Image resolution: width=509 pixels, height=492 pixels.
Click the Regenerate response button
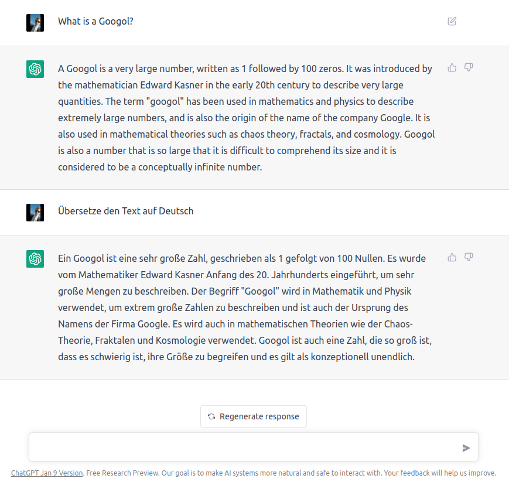click(x=253, y=416)
